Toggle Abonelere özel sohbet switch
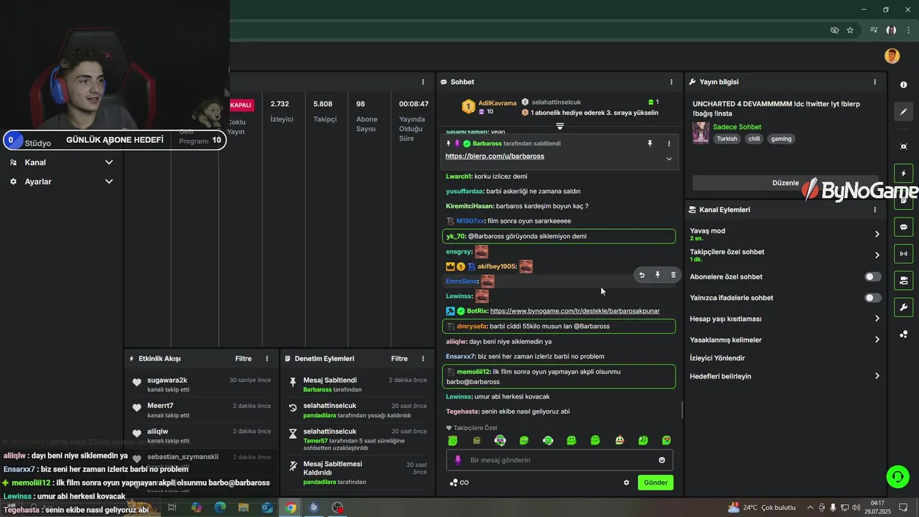The height and width of the screenshot is (517, 919). coord(872,276)
